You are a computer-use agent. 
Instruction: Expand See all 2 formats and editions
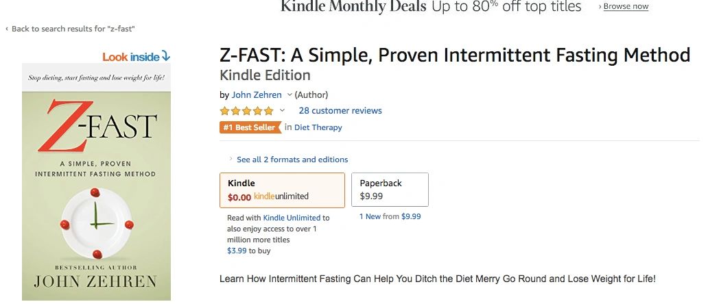pyautogui.click(x=292, y=160)
